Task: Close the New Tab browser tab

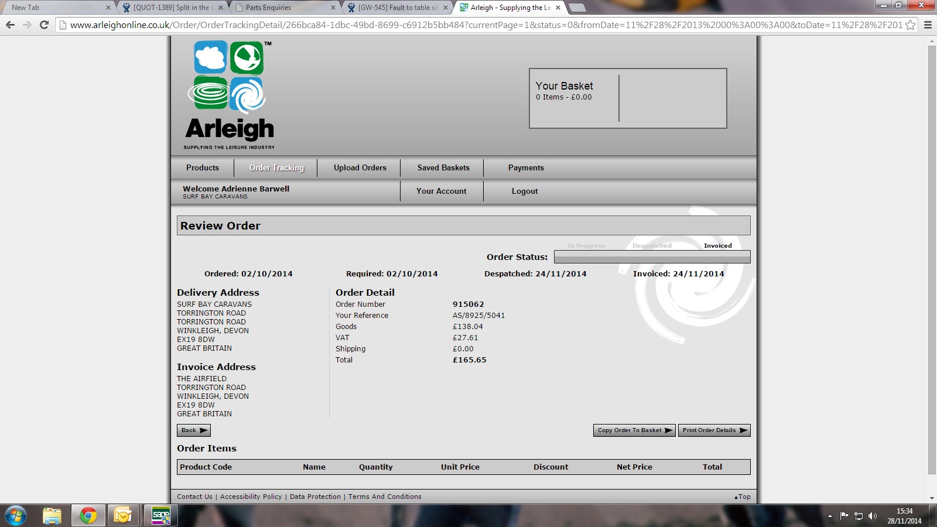Action: click(x=108, y=8)
